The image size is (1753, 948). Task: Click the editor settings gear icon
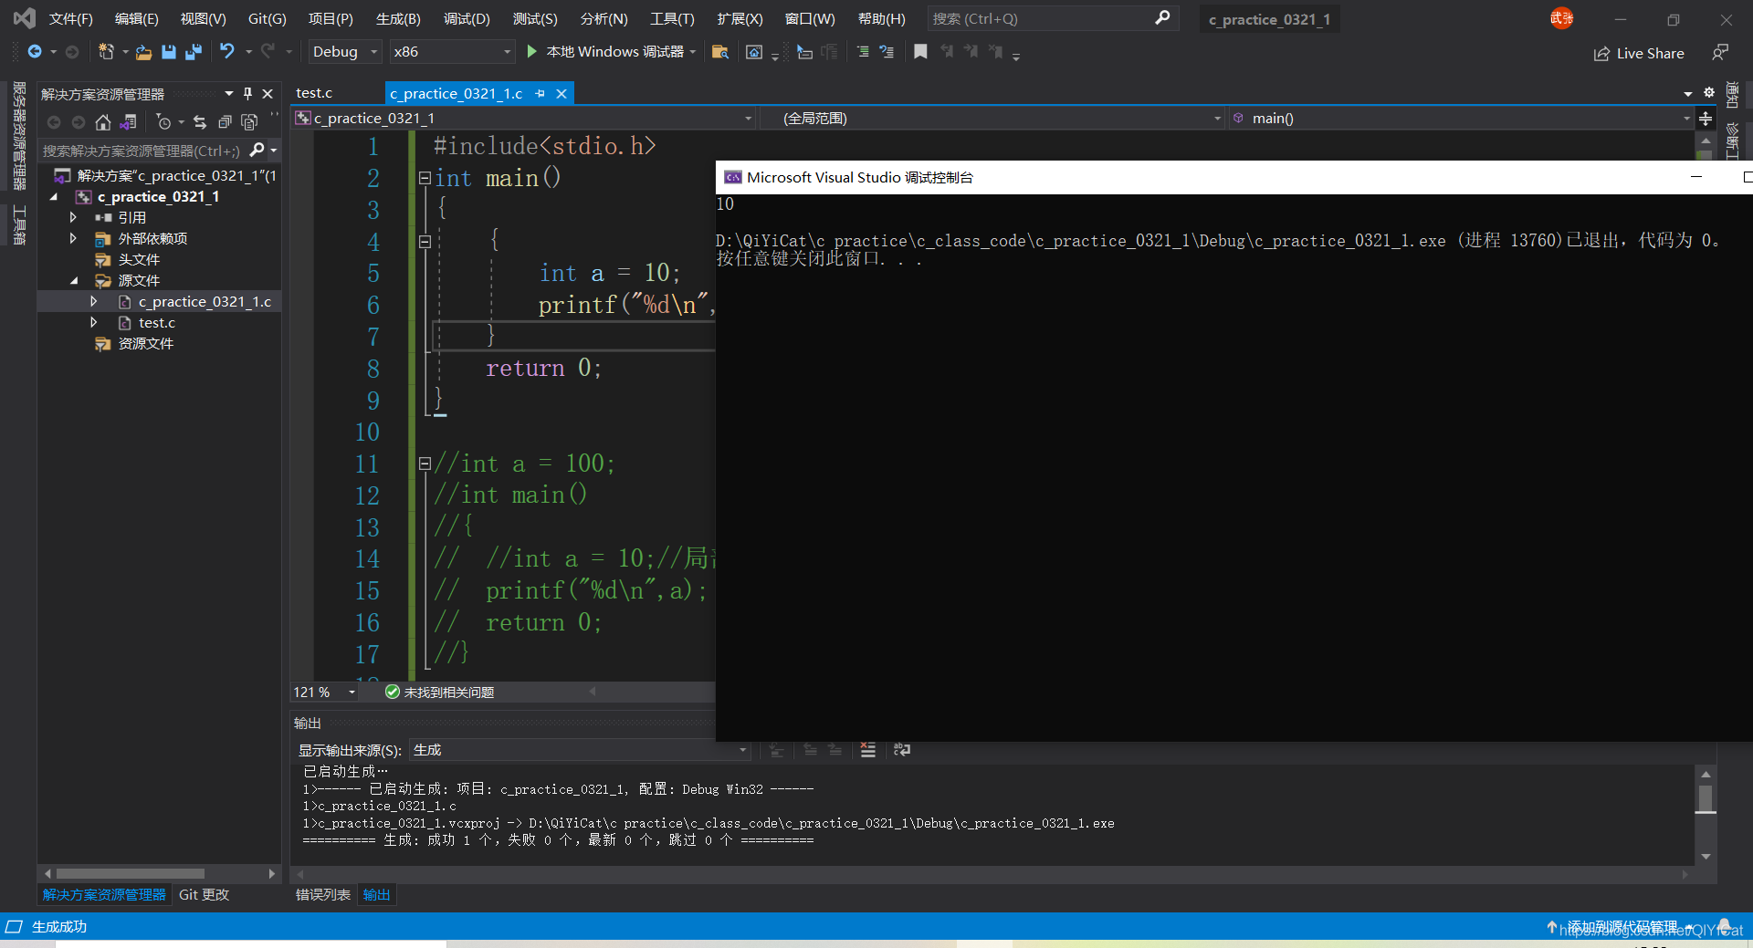(x=1709, y=92)
